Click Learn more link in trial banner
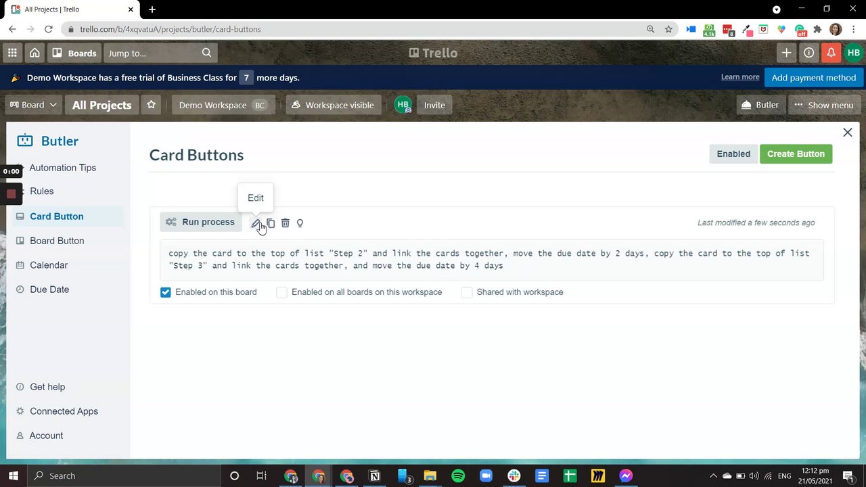 [x=740, y=77]
